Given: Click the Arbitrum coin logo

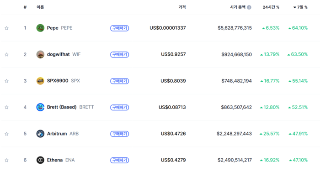Looking at the screenshot, I should pyautogui.click(x=40, y=134).
